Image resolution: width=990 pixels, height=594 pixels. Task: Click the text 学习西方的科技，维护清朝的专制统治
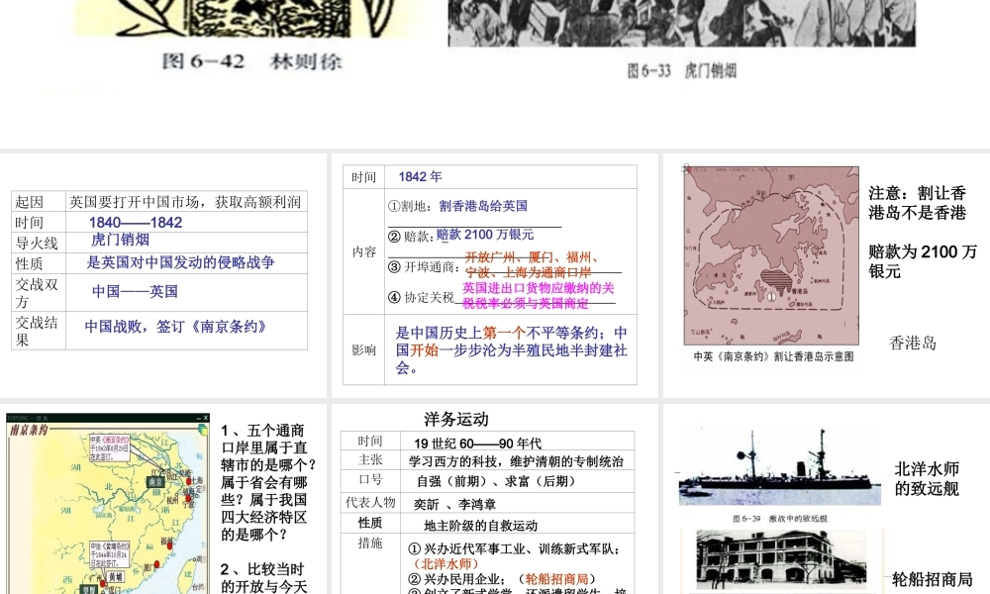(516, 461)
